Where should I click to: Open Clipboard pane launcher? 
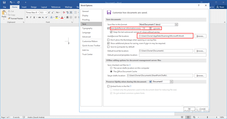24,22
